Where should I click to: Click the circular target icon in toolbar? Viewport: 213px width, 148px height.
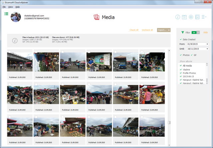(191, 17)
